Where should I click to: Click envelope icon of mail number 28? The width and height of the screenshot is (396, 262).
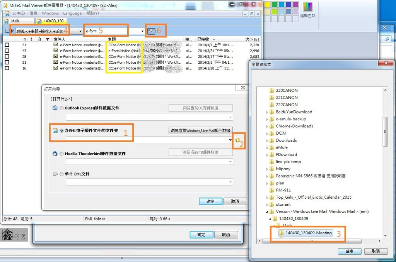tap(56, 56)
